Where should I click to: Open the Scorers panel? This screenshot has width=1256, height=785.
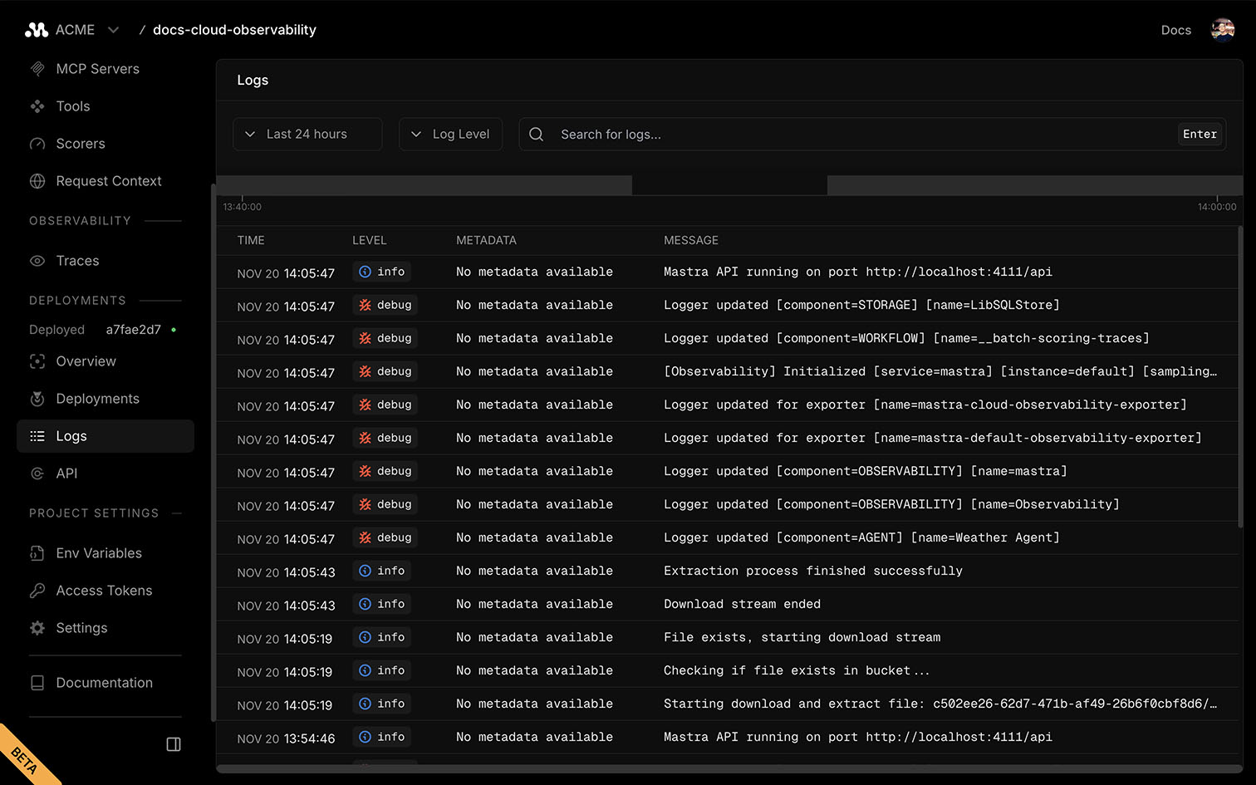(80, 143)
